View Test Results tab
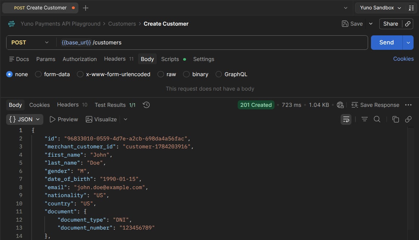The image size is (419, 240). tap(115, 105)
